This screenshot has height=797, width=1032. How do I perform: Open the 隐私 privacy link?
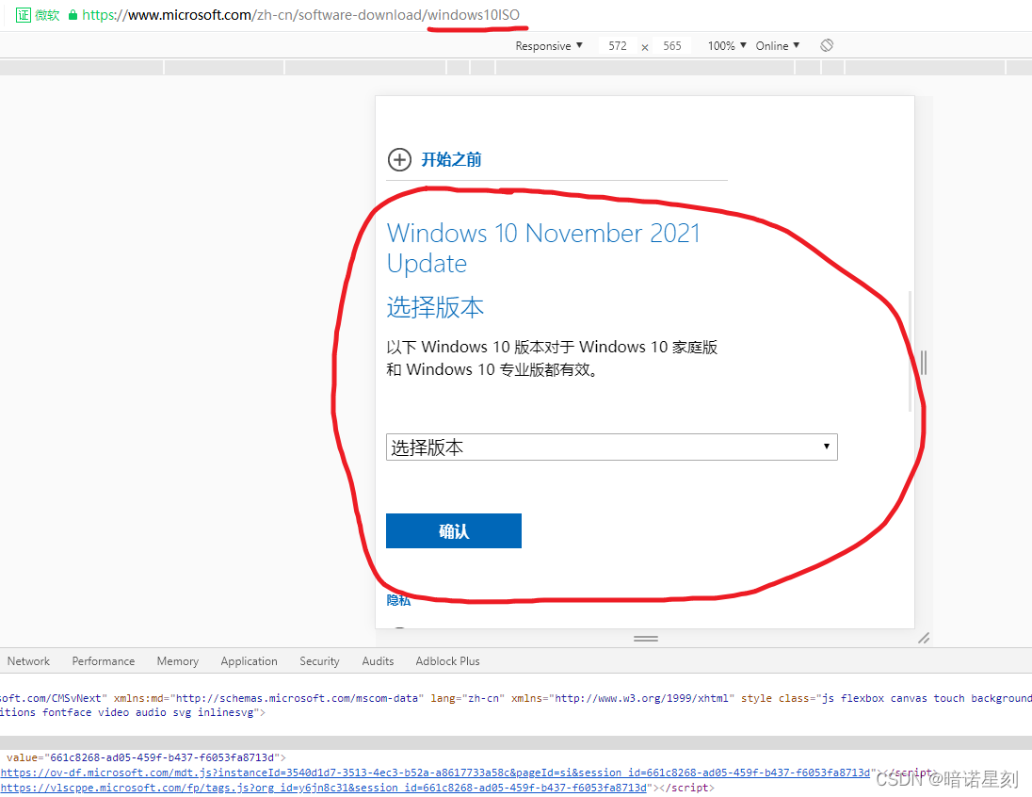[x=398, y=600]
